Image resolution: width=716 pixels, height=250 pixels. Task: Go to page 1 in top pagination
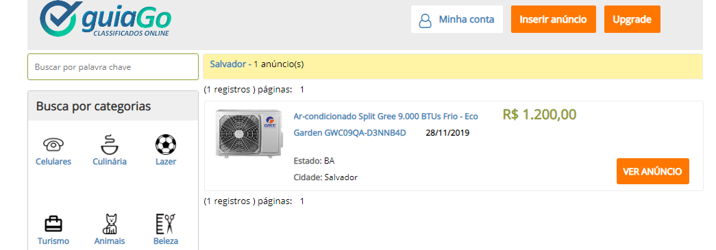(x=302, y=90)
